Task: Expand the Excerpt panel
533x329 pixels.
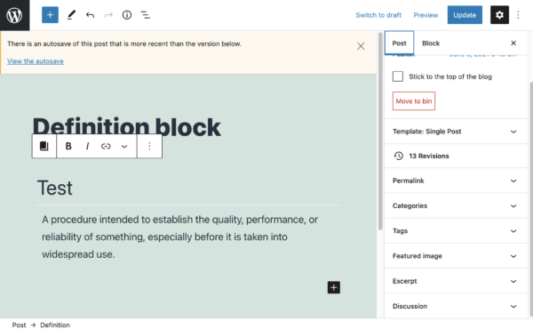Action: (456, 281)
